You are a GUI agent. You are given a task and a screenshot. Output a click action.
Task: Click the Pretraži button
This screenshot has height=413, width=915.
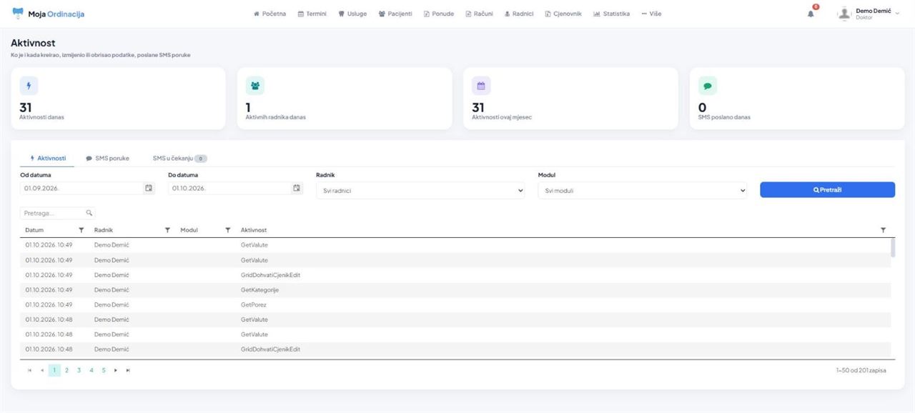click(x=827, y=189)
